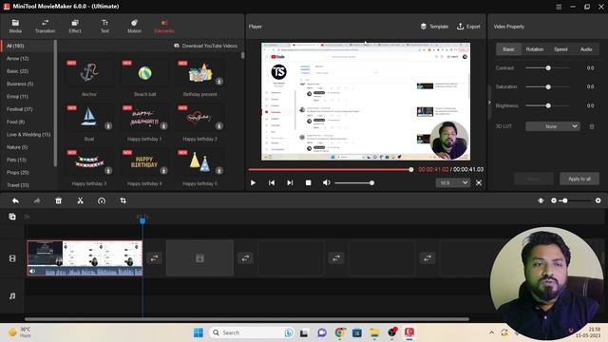
Task: Adjust the Brightness slider
Action: coord(547,105)
